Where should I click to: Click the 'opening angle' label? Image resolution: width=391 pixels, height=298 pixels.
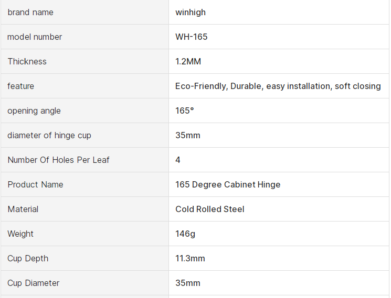click(34, 111)
